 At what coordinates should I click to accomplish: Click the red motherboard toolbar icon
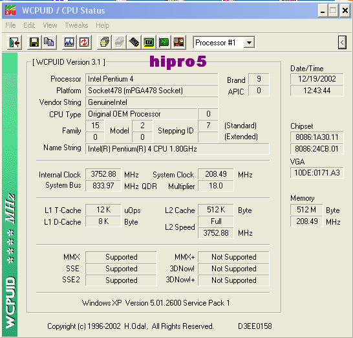tap(178, 42)
